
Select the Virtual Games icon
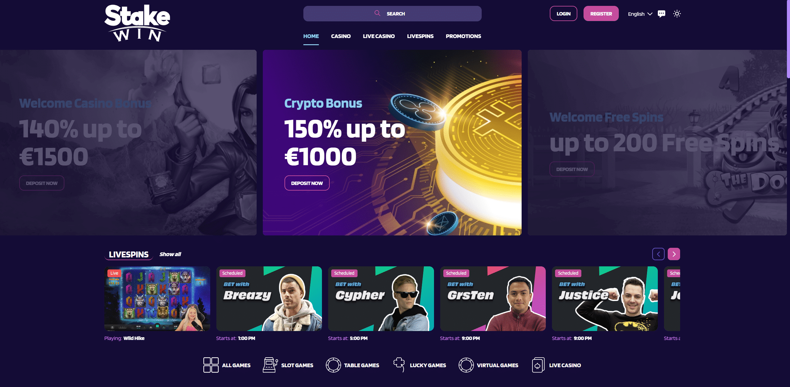[x=466, y=365]
